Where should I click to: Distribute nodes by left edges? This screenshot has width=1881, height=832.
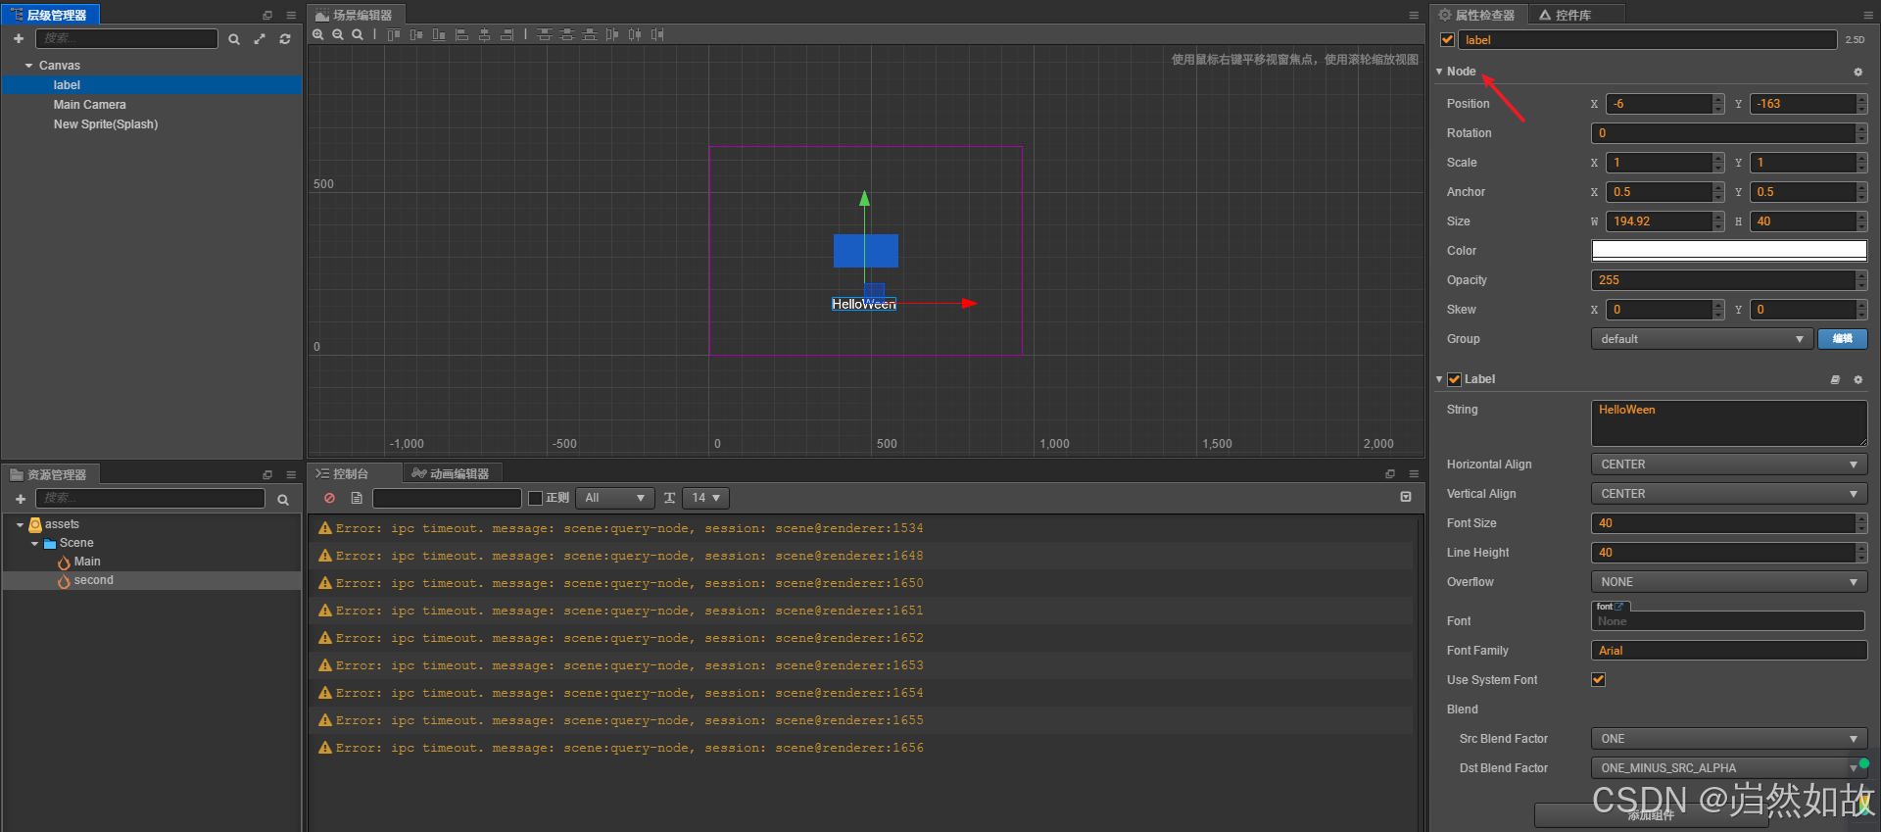coord(612,34)
